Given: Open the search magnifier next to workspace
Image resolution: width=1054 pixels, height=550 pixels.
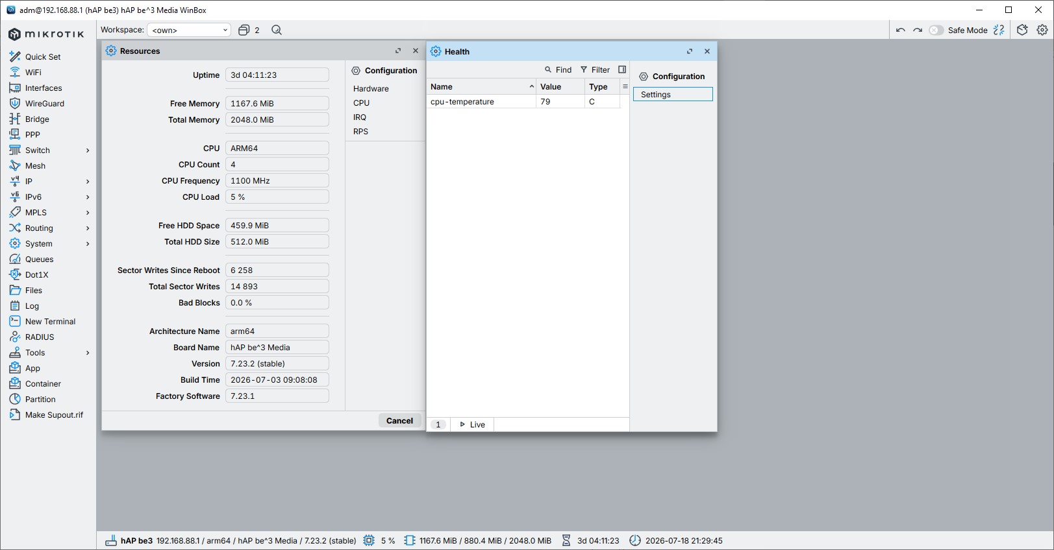Looking at the screenshot, I should point(277,30).
